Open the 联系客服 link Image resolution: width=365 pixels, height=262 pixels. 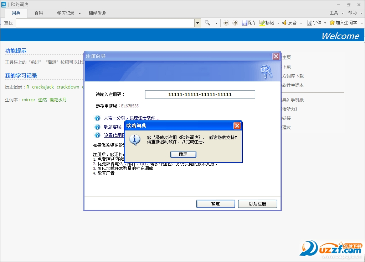coord(114,127)
